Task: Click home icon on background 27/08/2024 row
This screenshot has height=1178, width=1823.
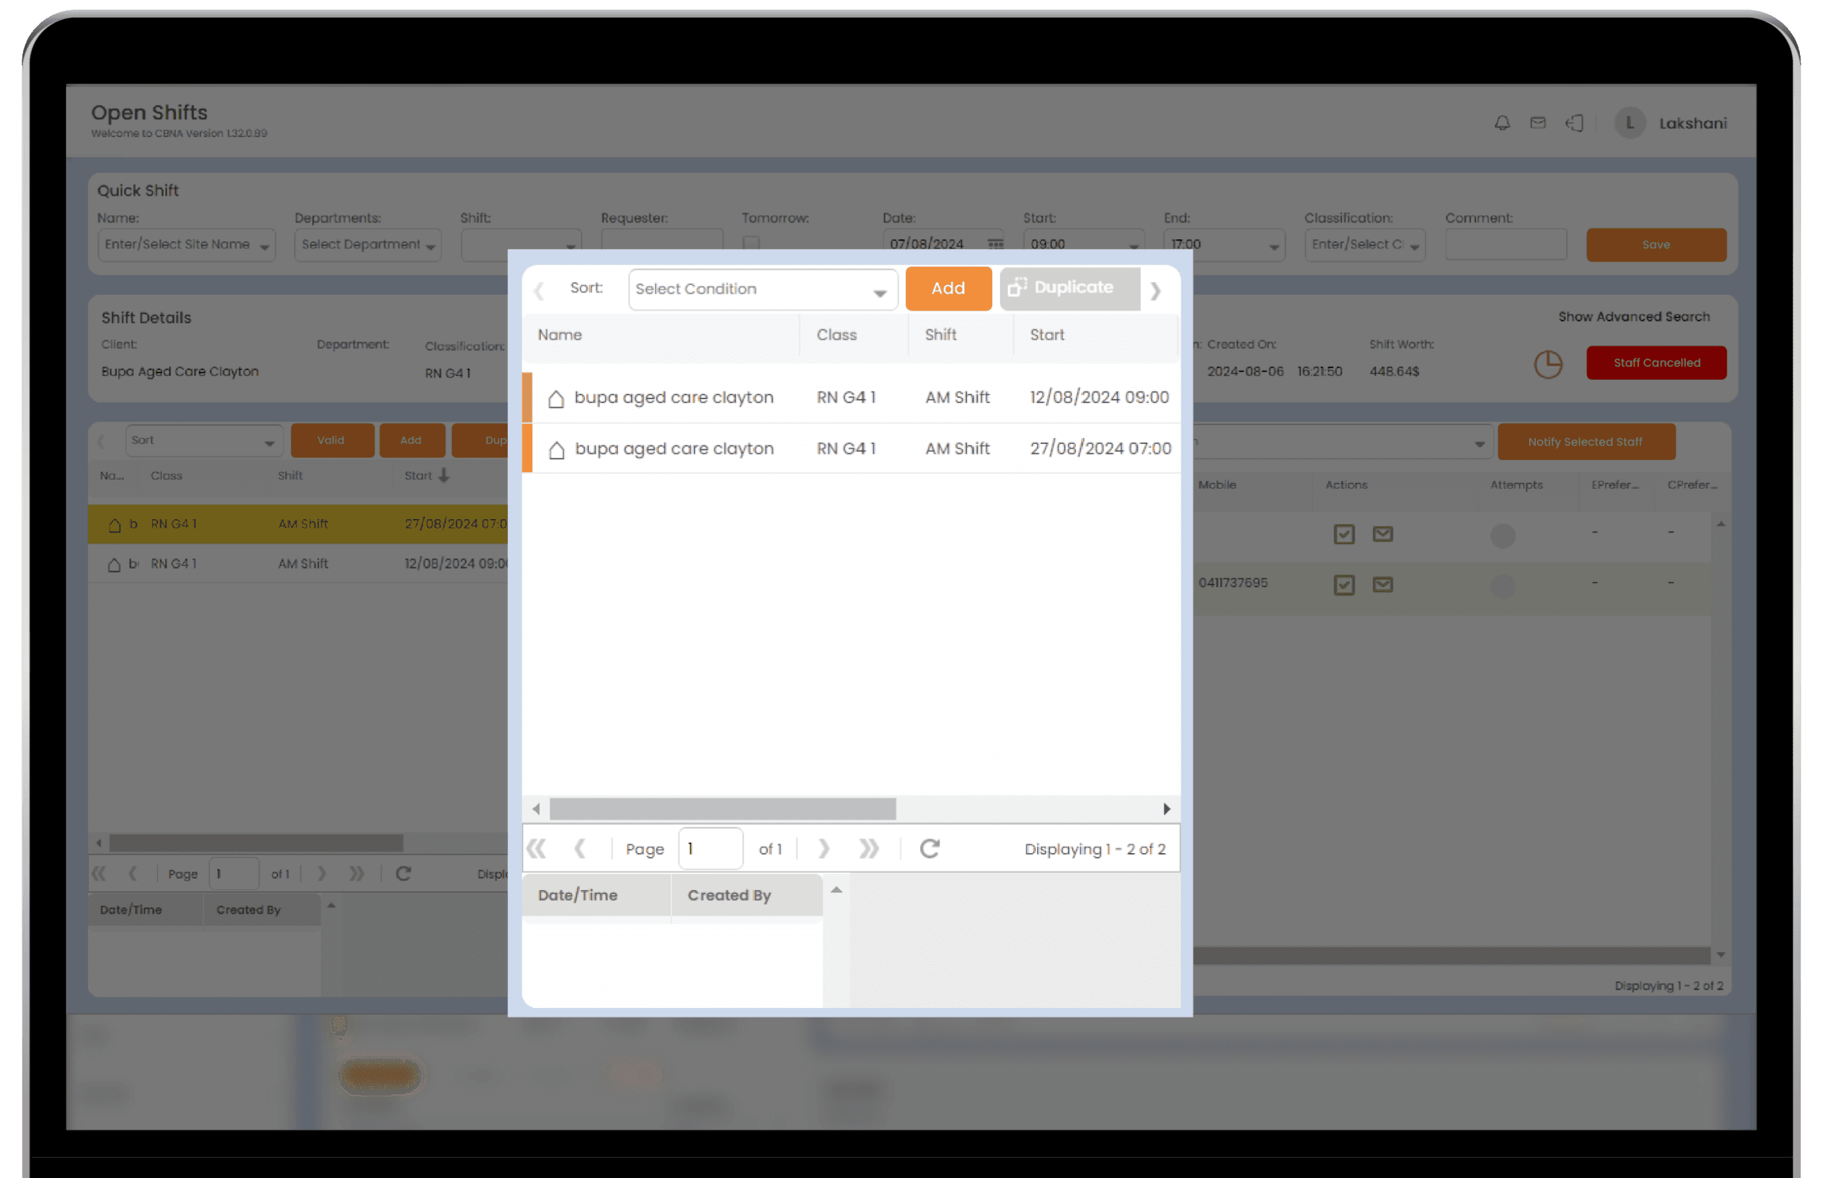Action: 114,524
